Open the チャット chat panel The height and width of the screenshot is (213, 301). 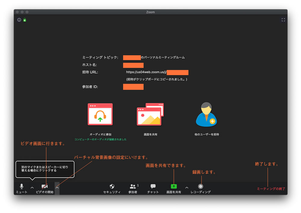153,188
